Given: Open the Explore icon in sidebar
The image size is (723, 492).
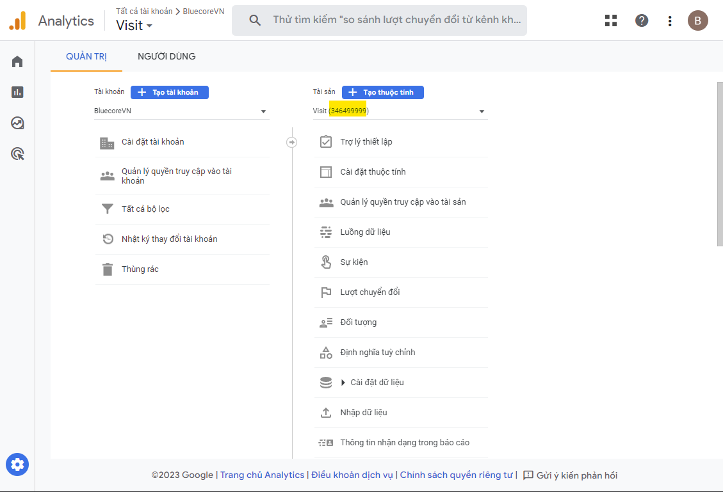Looking at the screenshot, I should (17, 123).
